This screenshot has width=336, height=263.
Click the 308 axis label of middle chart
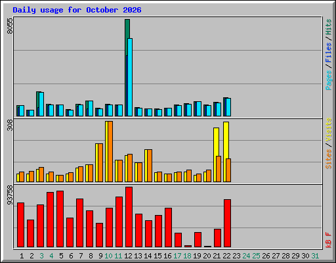pos(10,126)
